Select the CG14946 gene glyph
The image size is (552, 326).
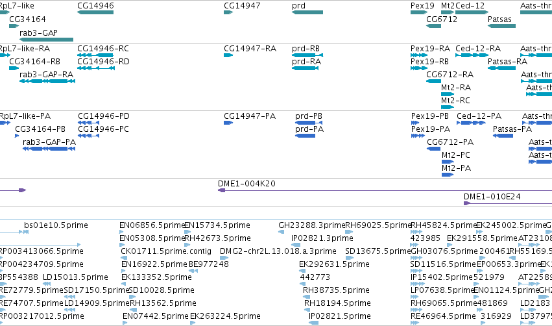click(x=95, y=12)
